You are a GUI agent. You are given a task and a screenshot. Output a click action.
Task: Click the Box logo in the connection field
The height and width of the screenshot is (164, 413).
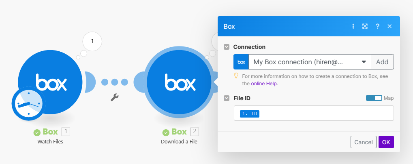point(241,62)
